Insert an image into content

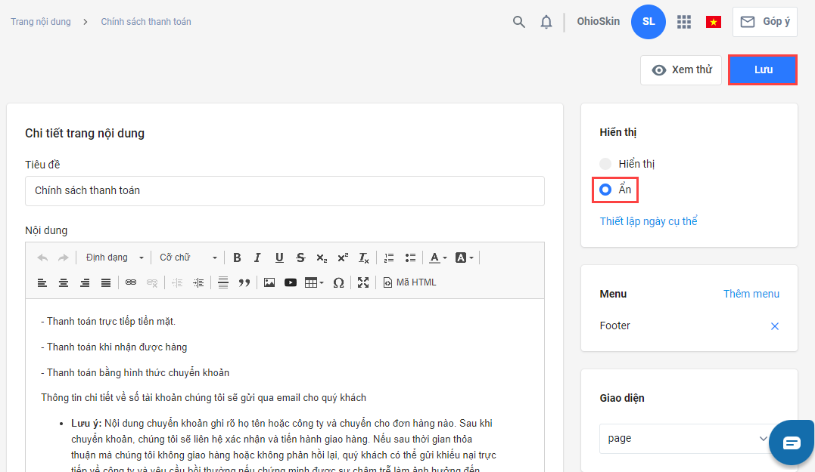tap(269, 282)
